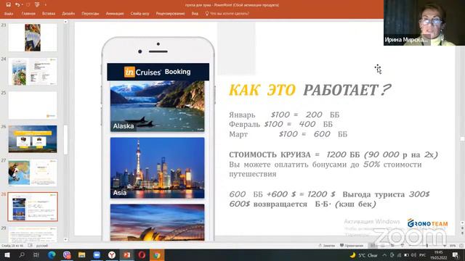Toggle the Заметки notes pane button
Image resolution: width=465 pixels, height=261 pixels.
click(x=326, y=246)
